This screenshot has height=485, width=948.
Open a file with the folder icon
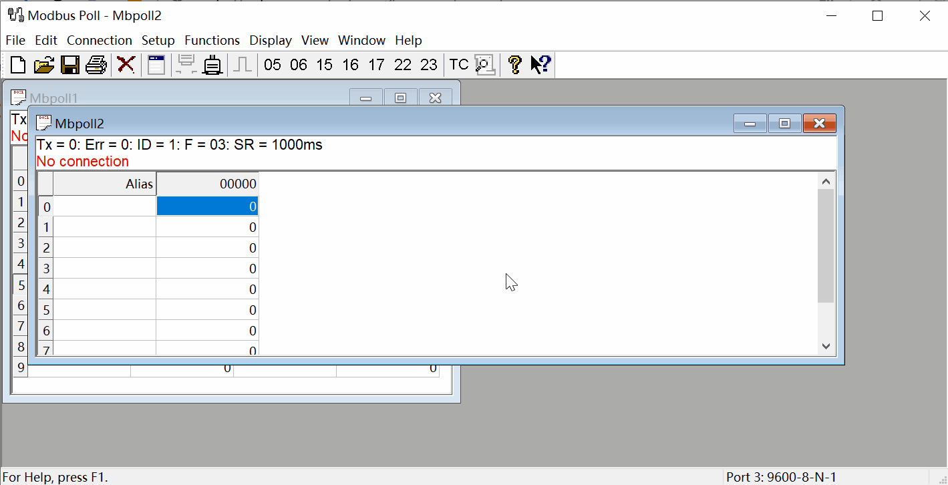pos(44,65)
